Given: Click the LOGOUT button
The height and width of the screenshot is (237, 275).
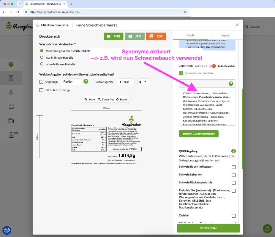Looking at the screenshot, I should [x=252, y=27].
